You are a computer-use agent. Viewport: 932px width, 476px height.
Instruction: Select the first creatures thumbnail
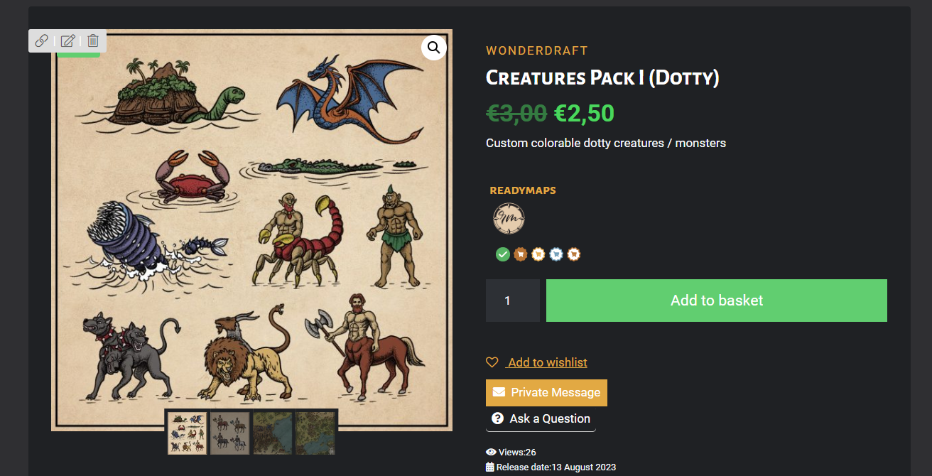(188, 433)
